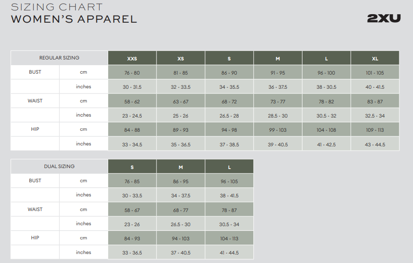Click the HIP row label in dual sizing

(x=35, y=238)
